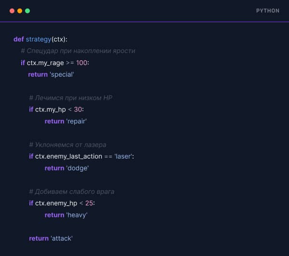The width and height of the screenshot is (289, 256).
Task: Click the number 100
Action: pyautogui.click(x=82, y=63)
